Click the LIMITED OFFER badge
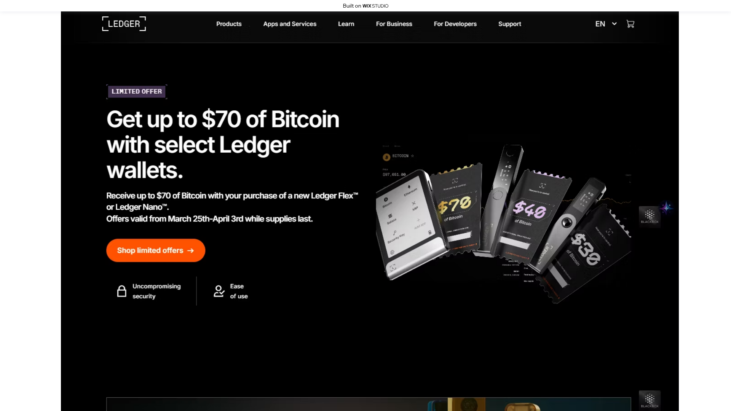This screenshot has width=731, height=411. click(x=137, y=92)
